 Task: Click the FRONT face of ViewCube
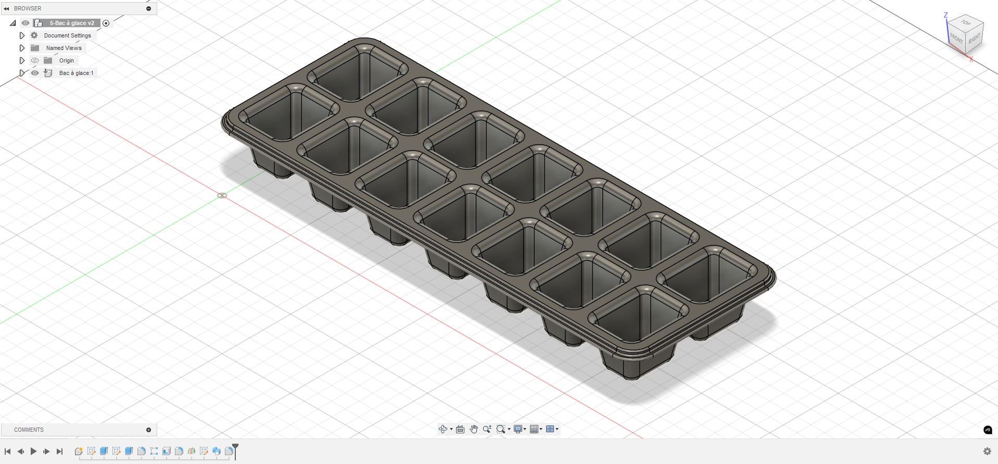[956, 38]
